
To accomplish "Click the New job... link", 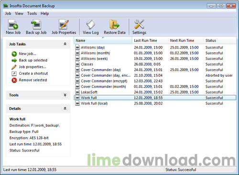I will (27, 54).
